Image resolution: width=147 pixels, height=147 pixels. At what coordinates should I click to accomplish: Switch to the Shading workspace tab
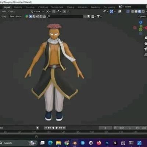click(x=71, y=7)
